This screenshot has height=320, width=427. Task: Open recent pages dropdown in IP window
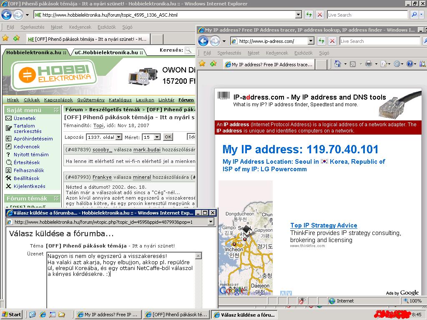pos(224,41)
